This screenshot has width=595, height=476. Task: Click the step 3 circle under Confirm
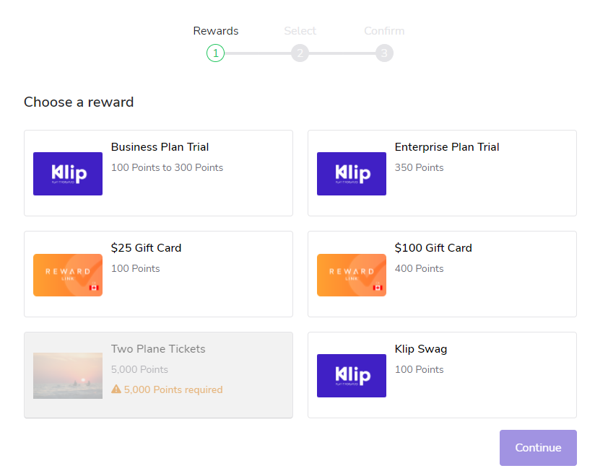tap(384, 53)
